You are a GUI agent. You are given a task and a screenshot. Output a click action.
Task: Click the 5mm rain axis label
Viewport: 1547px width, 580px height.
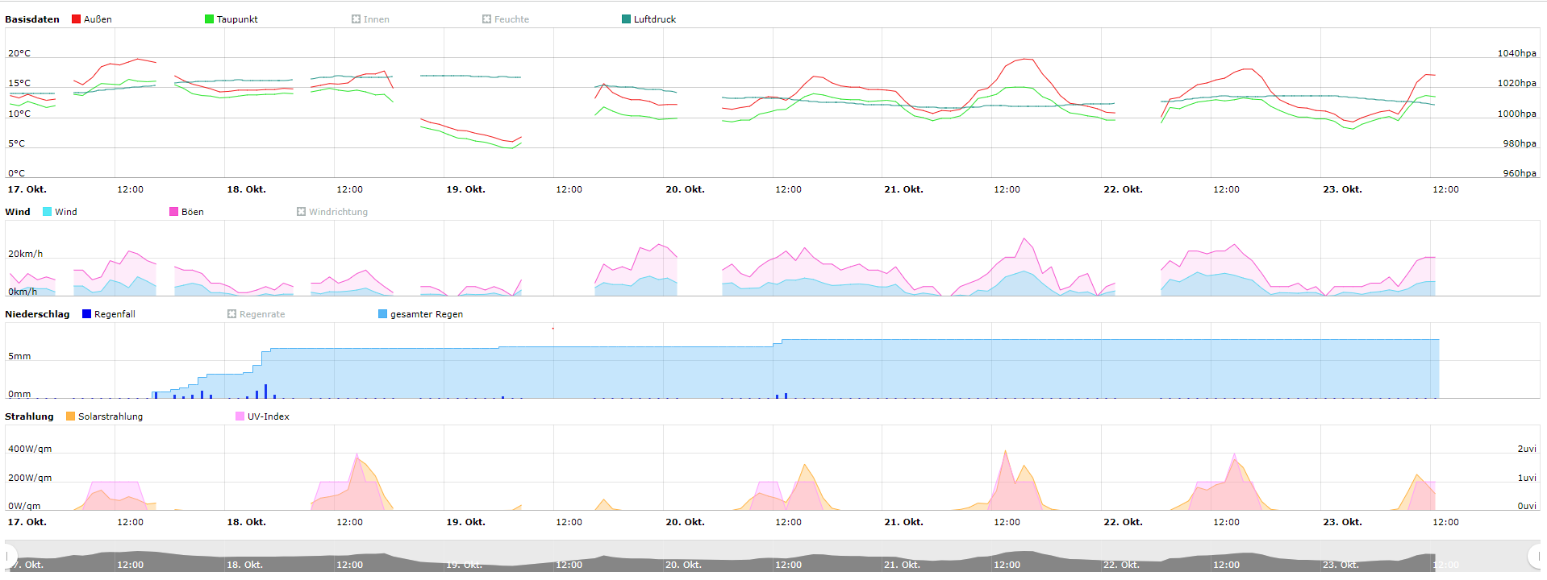pos(19,356)
